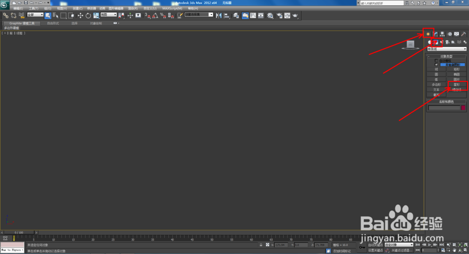Toggle the 自动关键点 Auto Key button
This screenshot has height=254, width=469.
tap(375, 245)
